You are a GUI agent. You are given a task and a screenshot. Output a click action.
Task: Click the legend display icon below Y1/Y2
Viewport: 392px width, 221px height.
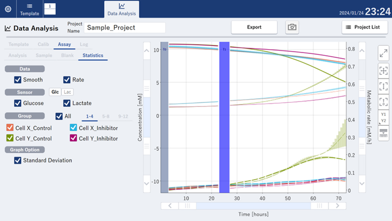(383, 133)
